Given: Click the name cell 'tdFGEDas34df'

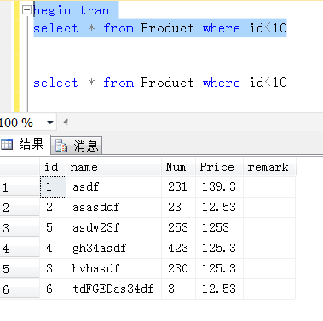Looking at the screenshot, I should [x=113, y=289].
